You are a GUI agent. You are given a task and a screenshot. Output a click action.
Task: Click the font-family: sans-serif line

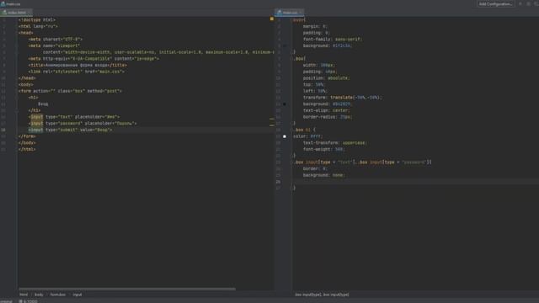(x=333, y=40)
